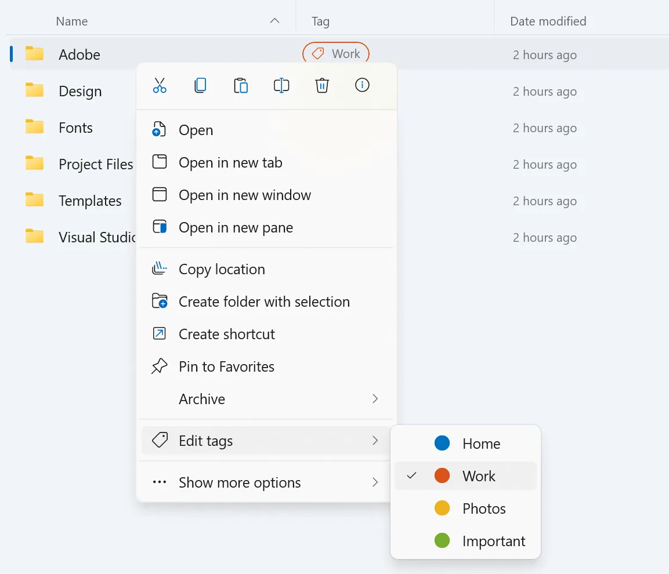Image resolution: width=669 pixels, height=574 pixels.
Task: Select the Rename icon in the context menu bar
Action: coord(281,85)
